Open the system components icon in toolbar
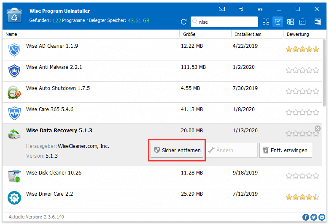 click(302, 22)
